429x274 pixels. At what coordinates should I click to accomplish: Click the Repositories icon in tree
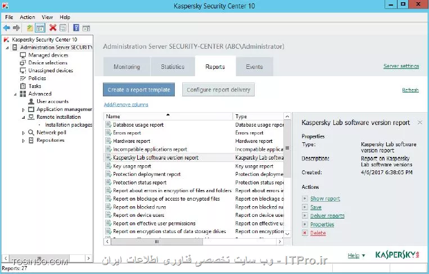pyautogui.click(x=31, y=140)
